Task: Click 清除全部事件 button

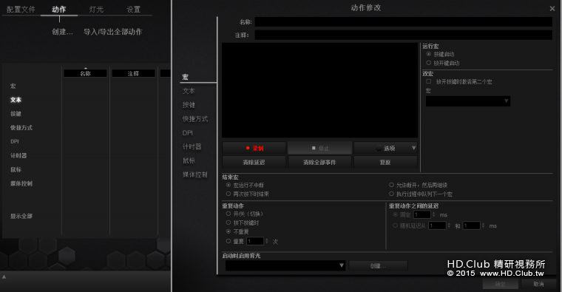Action: tap(319, 163)
